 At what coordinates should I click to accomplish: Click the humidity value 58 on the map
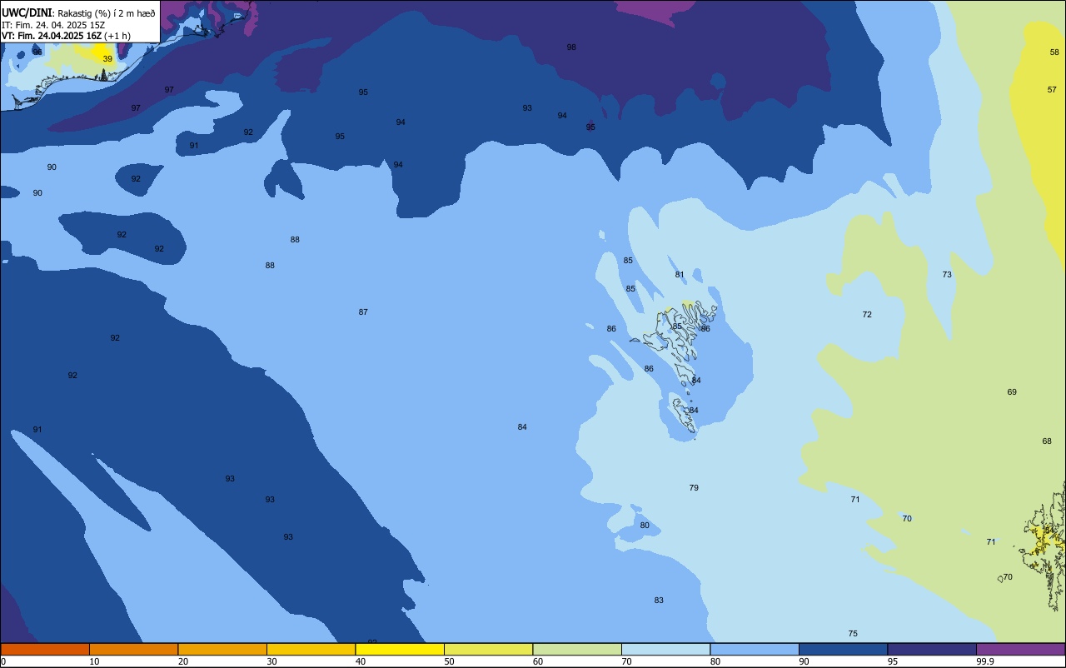1054,52
